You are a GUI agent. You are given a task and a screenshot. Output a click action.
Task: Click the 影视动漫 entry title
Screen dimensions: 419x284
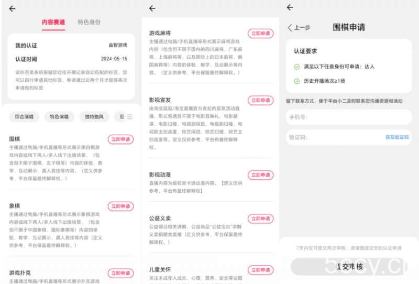[160, 174]
